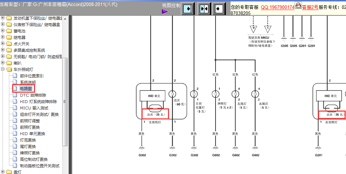Viewport: 346px width, 174px height.
Task: Select the open 车外照明灯 folder icon
Action: (9, 70)
